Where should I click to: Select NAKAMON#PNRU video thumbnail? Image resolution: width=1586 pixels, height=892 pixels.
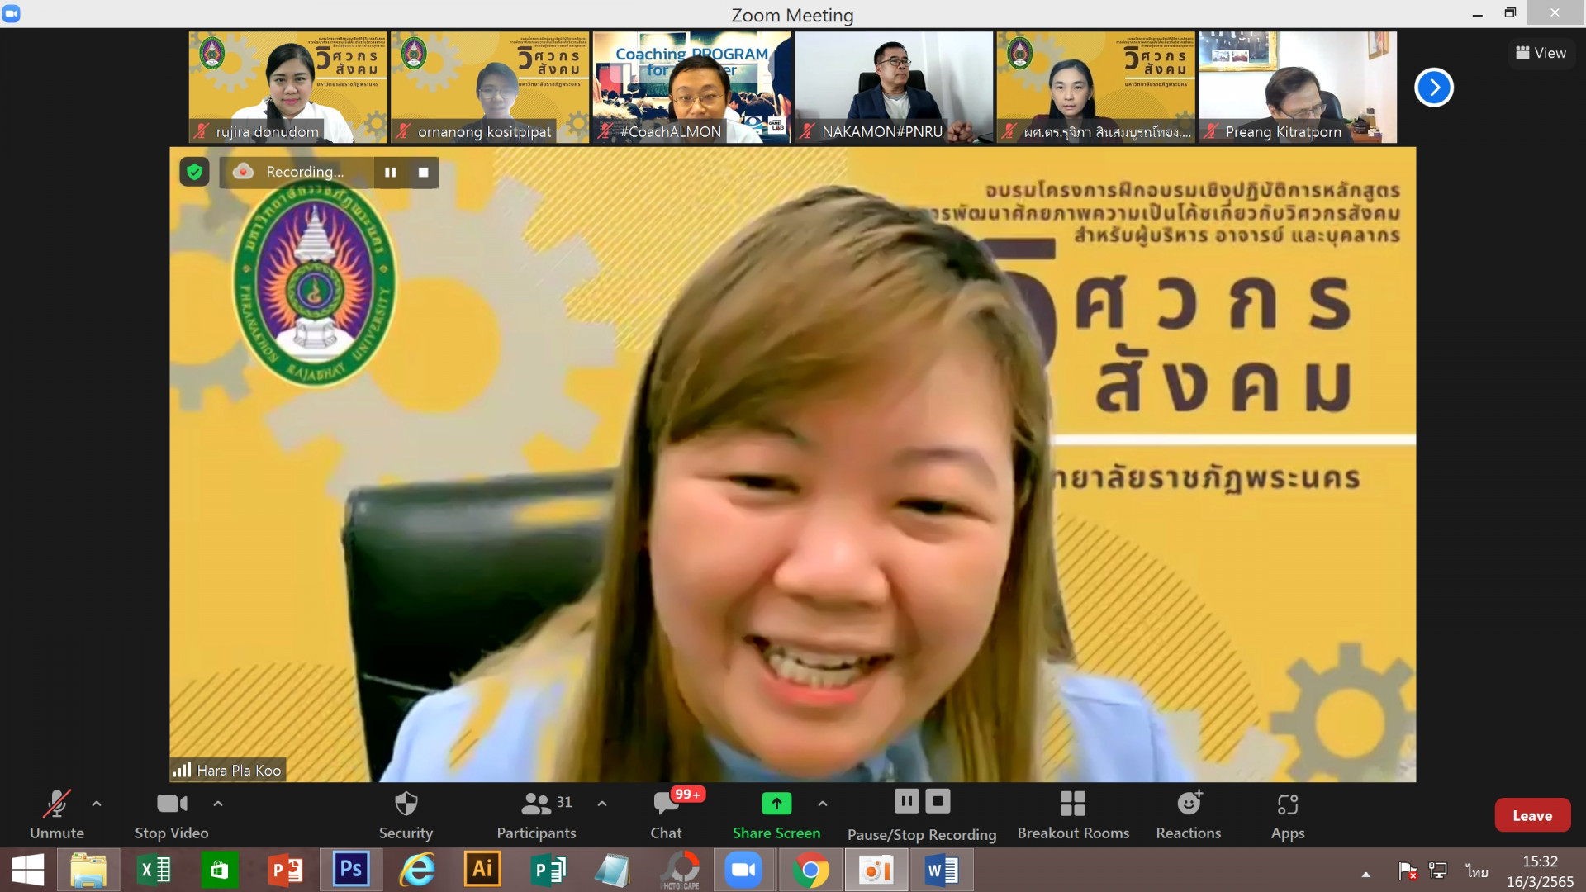[894, 88]
